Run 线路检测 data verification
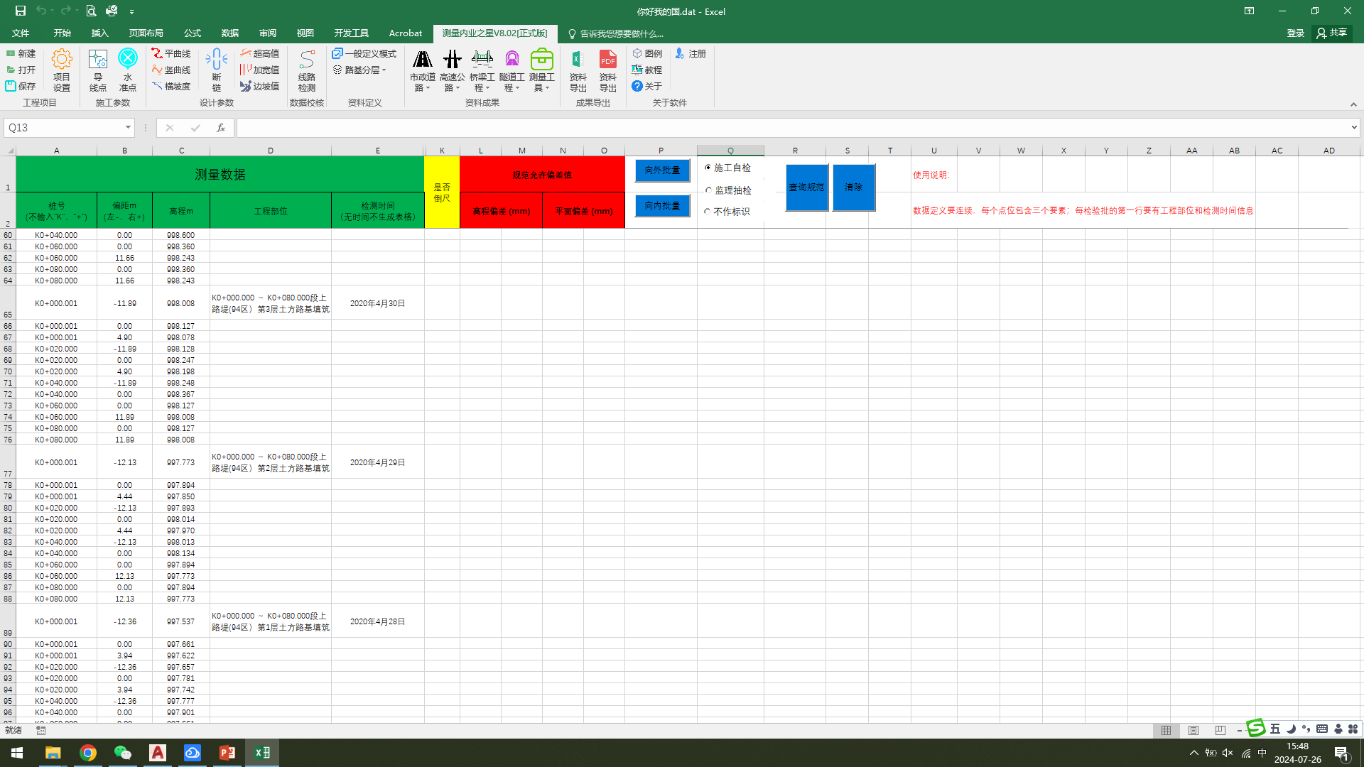This screenshot has width=1364, height=767. (x=306, y=69)
